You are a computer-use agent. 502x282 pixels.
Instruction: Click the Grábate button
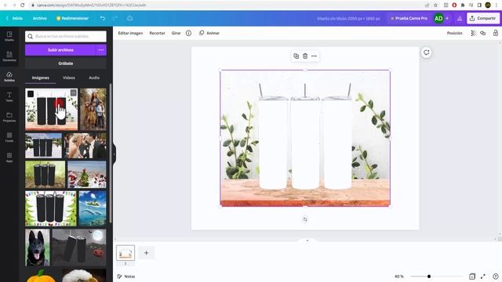(66, 63)
